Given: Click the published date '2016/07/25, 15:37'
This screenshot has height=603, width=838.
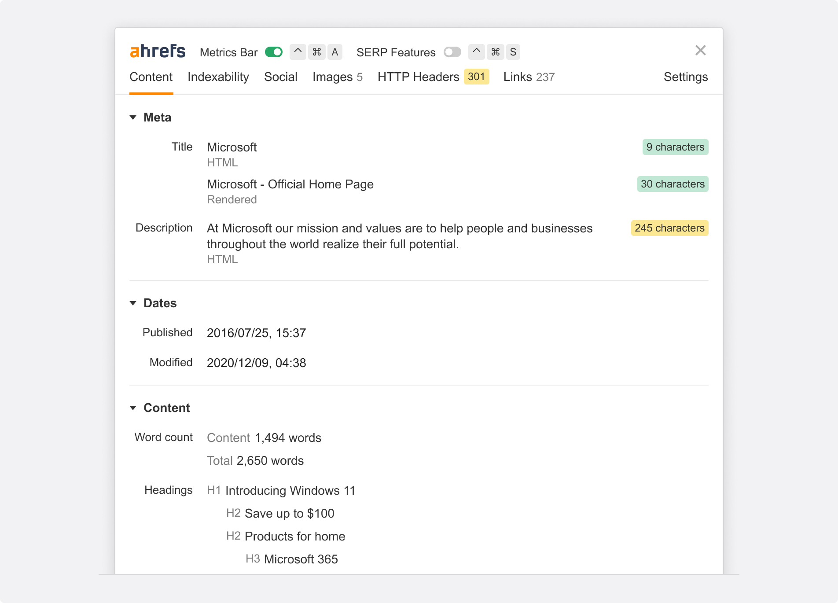Looking at the screenshot, I should (257, 333).
